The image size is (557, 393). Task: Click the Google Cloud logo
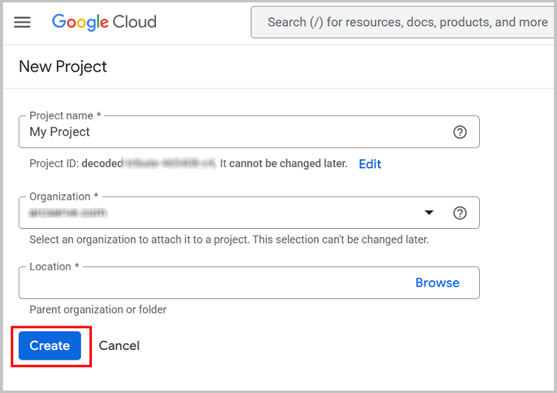(104, 22)
